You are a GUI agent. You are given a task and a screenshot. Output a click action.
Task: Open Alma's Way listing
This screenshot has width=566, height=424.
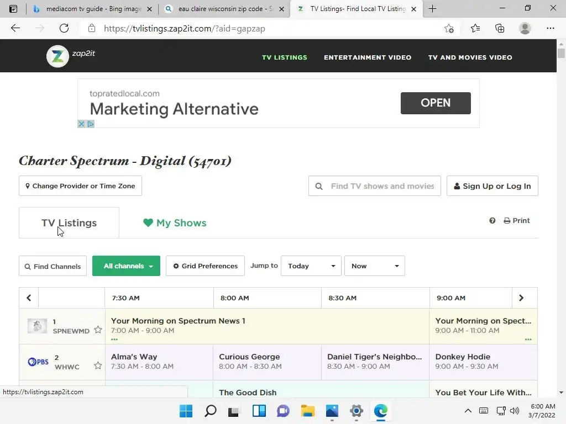[x=159, y=362]
